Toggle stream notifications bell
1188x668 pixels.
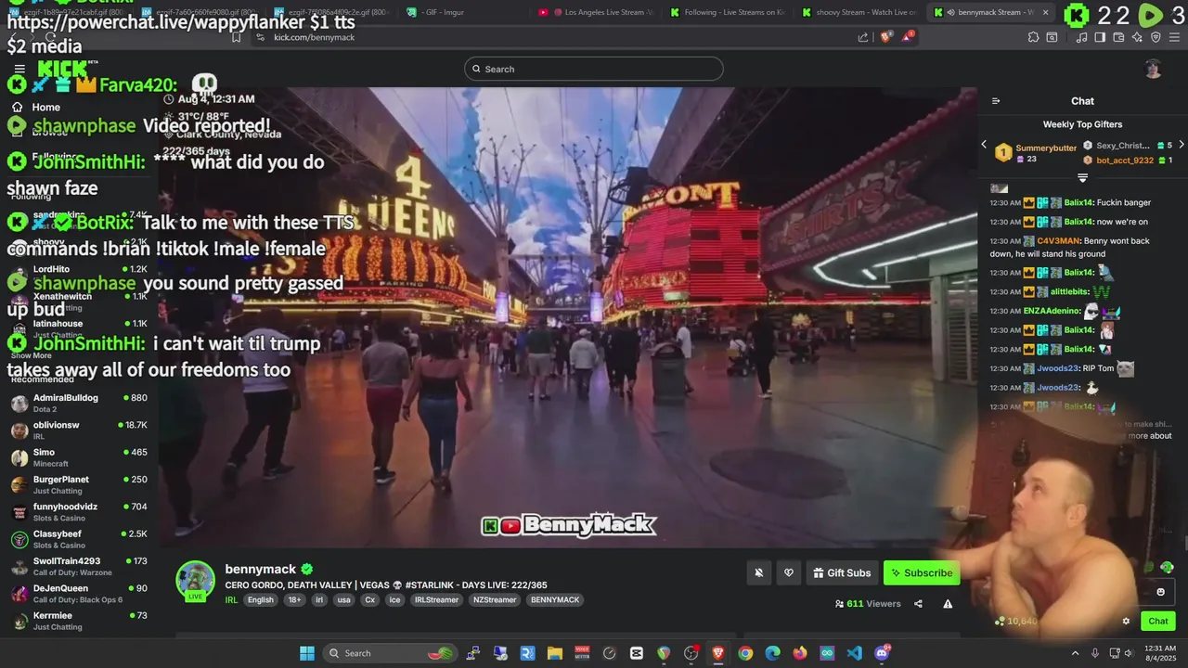point(758,572)
